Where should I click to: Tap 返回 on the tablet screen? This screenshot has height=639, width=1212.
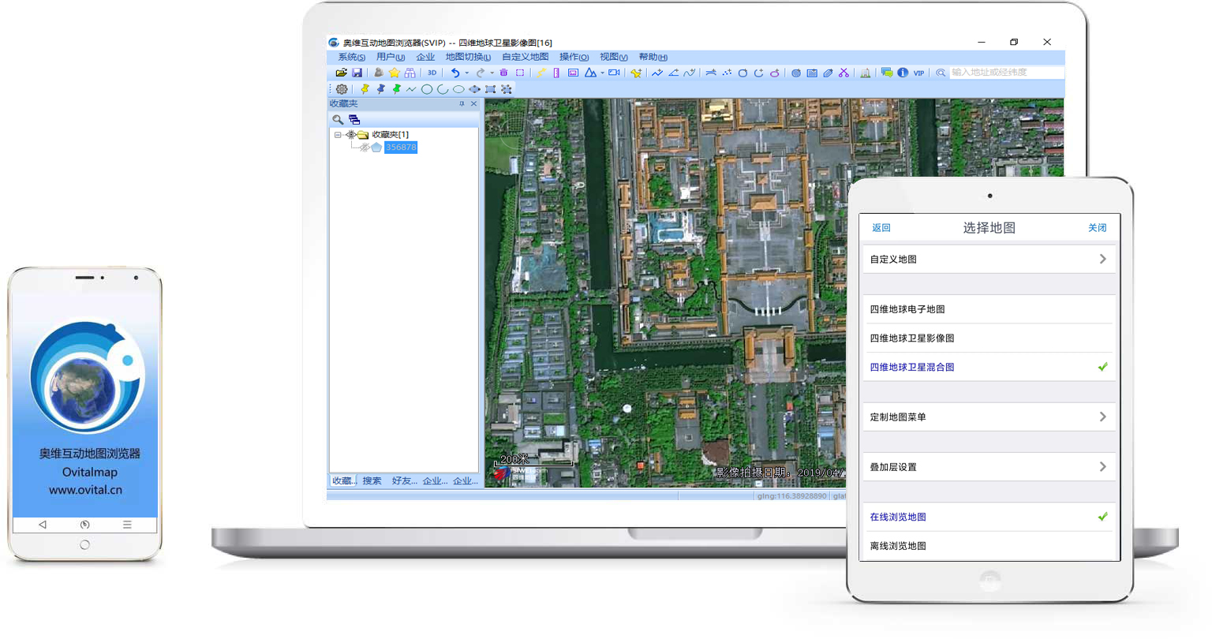(x=881, y=228)
